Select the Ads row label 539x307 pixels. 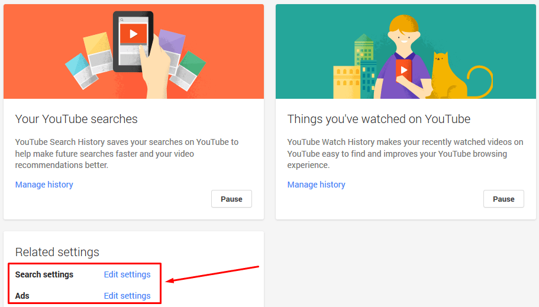pos(22,296)
